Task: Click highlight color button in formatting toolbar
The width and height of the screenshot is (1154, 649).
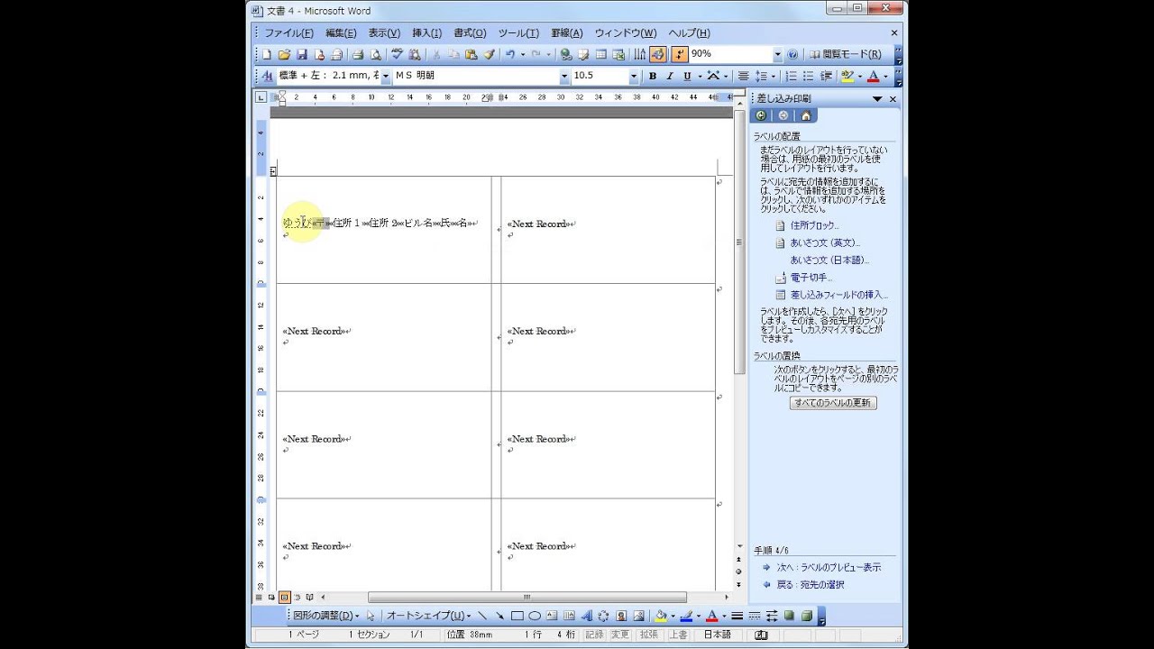Action: click(x=847, y=77)
